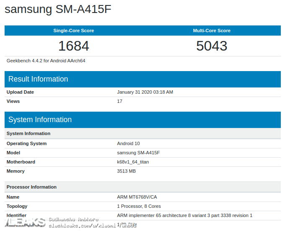Click Geekbench 4.4.2 for Android AArch64 text
The width and height of the screenshot is (285, 235).
(46, 61)
